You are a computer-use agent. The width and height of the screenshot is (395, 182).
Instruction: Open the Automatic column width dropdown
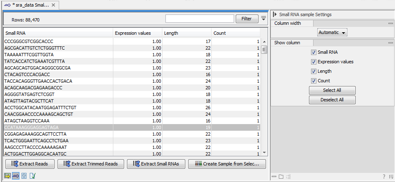tap(332, 32)
